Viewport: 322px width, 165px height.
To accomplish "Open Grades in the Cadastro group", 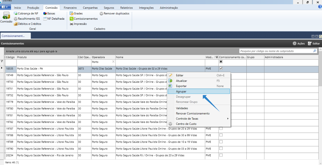I will pyautogui.click(x=76, y=13).
